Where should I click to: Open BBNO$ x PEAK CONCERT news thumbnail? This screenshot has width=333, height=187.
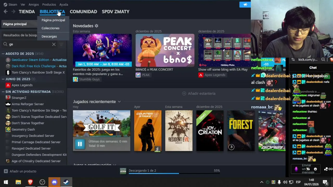pos(165,50)
